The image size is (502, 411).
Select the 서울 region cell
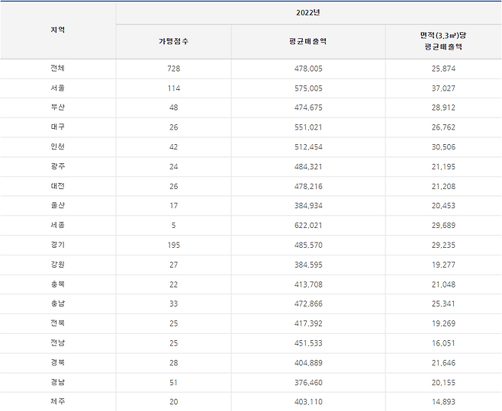57,88
